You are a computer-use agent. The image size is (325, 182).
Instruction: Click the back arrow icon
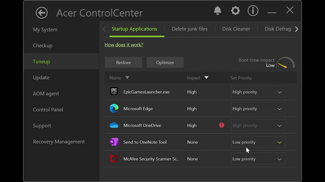tap(42, 13)
